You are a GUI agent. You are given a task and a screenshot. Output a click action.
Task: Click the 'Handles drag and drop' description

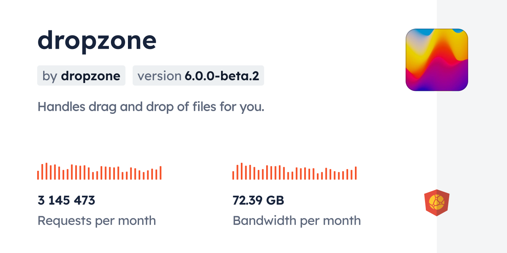[151, 106]
